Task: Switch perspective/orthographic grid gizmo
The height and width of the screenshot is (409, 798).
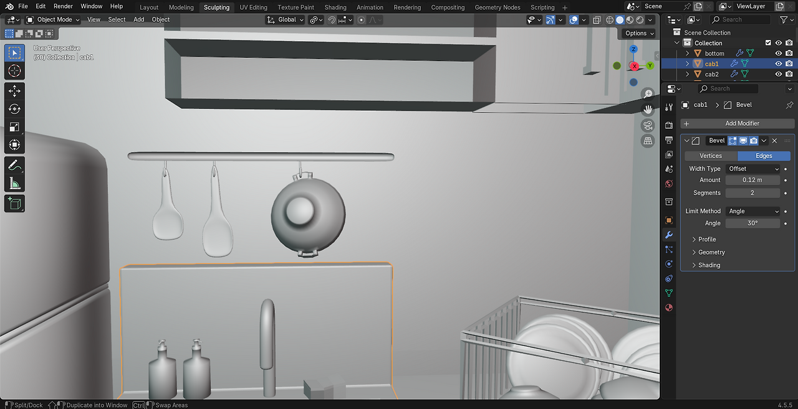Action: tap(648, 141)
